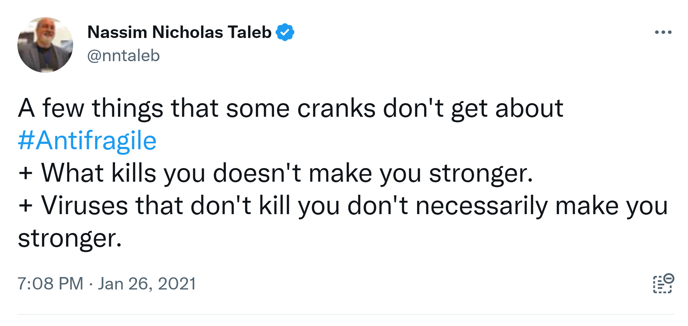Click the word "cranks" in the tweet
688x326 pixels.
click(336, 108)
